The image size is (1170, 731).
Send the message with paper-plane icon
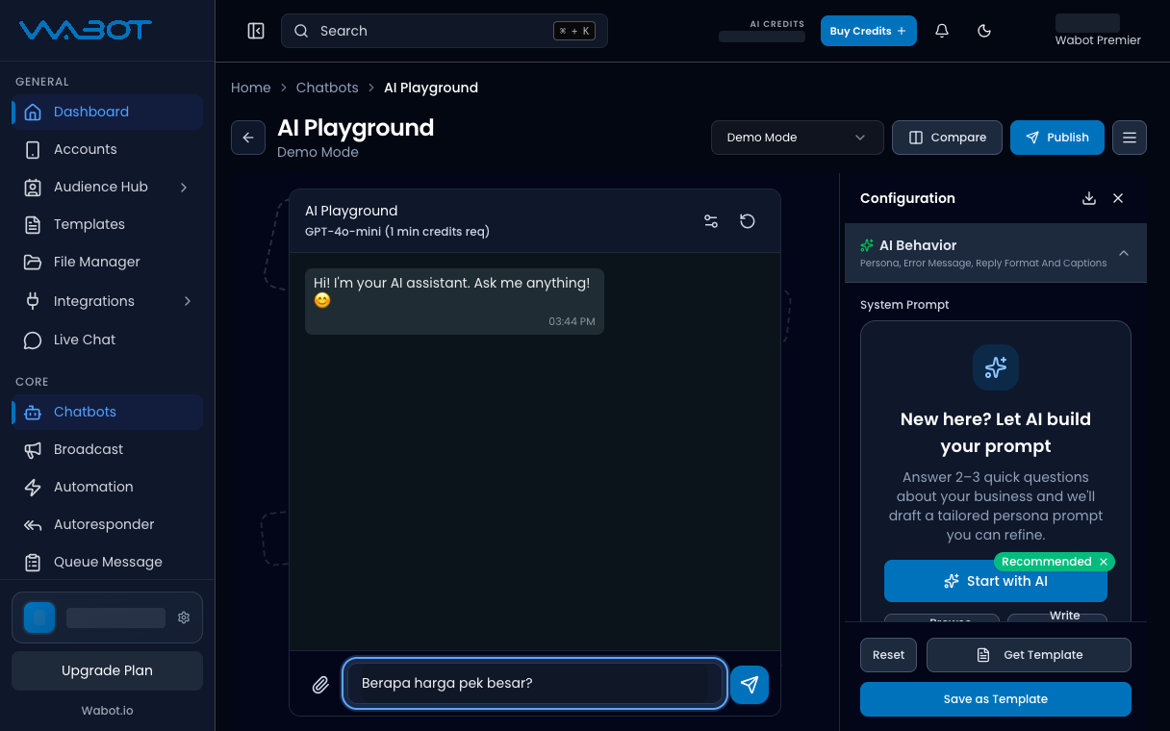point(750,685)
